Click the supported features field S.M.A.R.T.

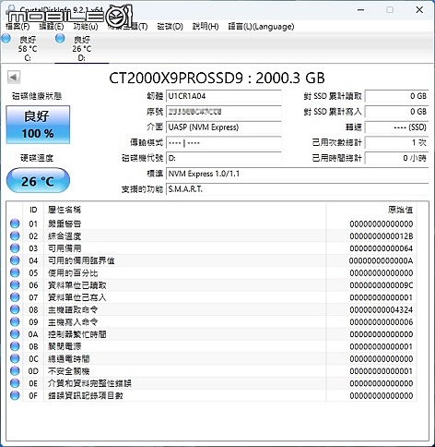point(297,189)
